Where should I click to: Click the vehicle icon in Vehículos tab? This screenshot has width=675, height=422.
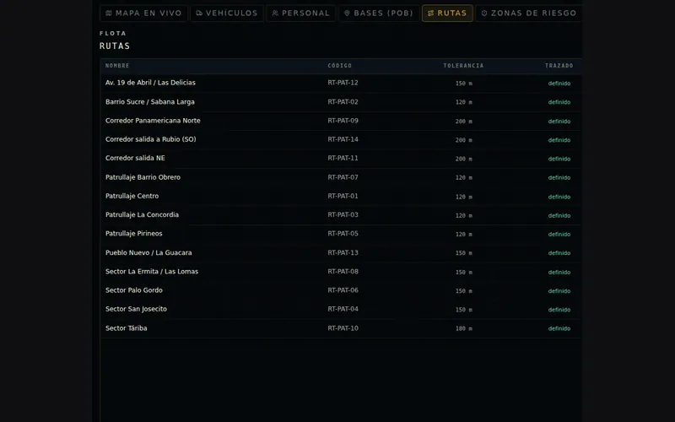point(199,14)
